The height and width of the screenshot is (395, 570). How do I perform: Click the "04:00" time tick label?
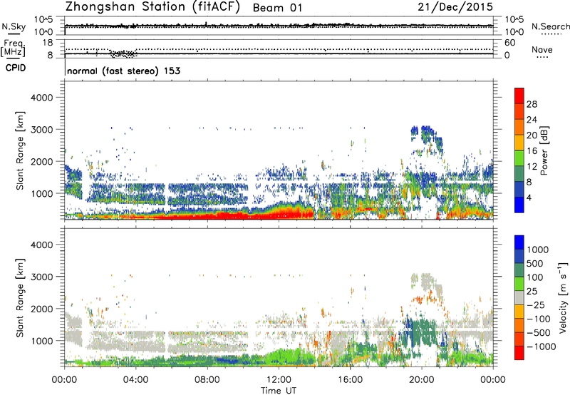click(135, 380)
